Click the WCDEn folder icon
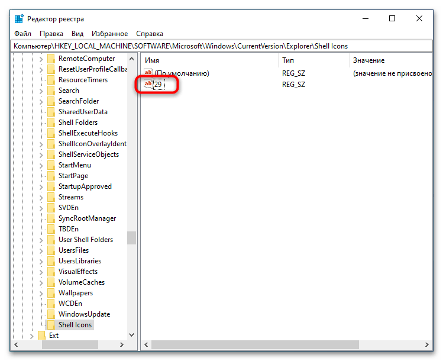443x361 pixels. point(51,304)
